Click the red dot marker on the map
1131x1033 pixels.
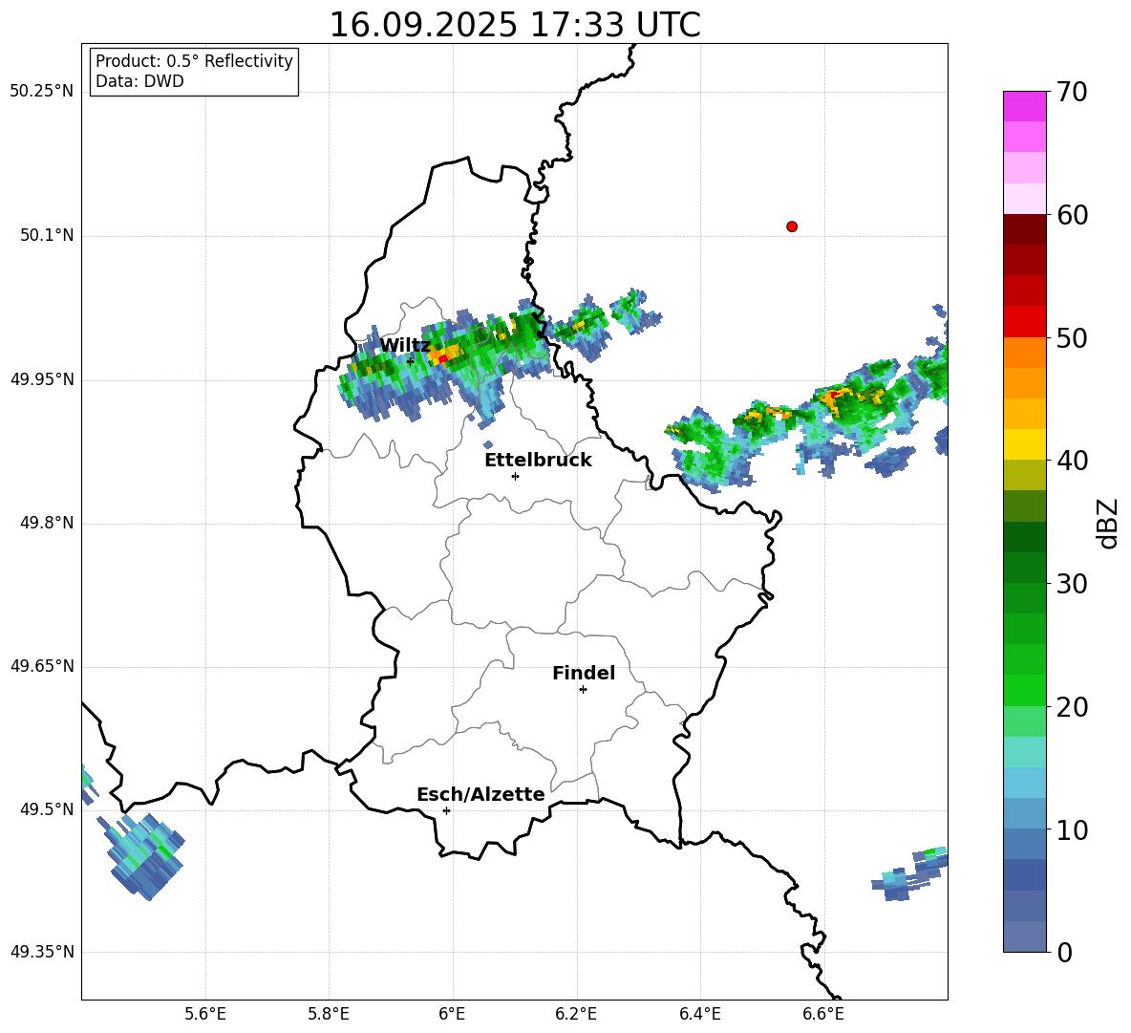point(792,226)
